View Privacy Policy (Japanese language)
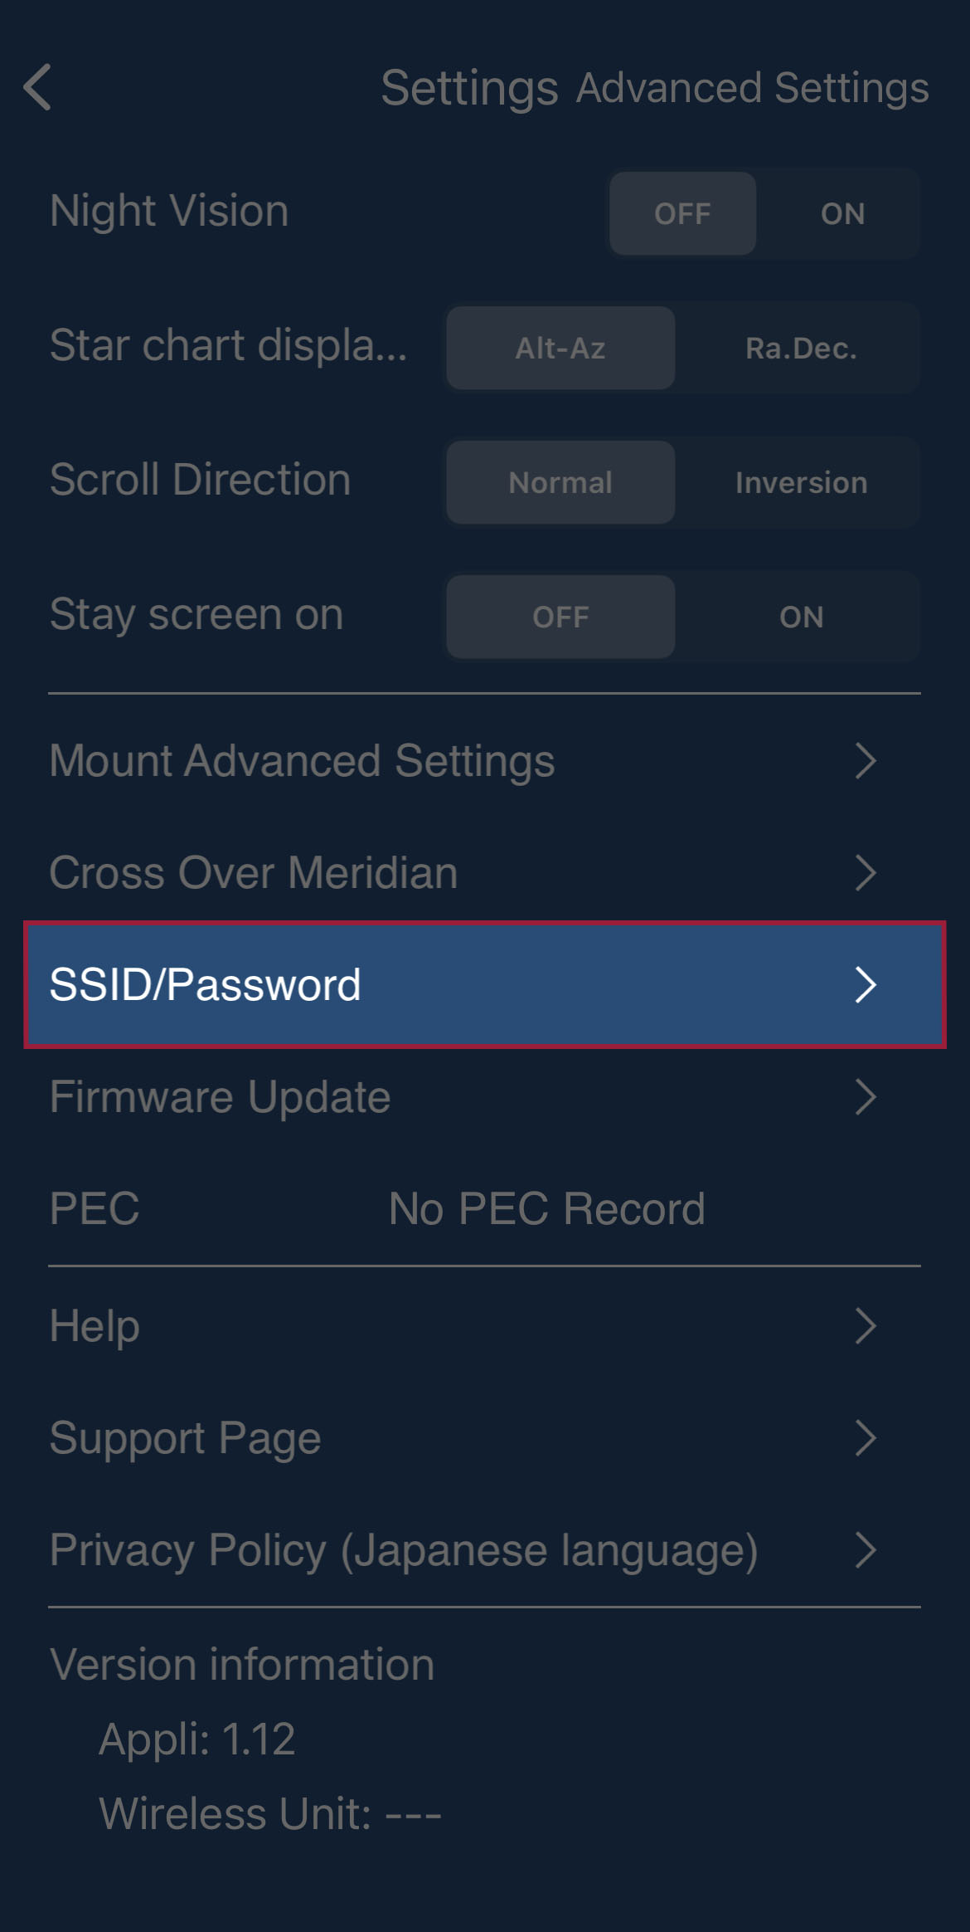 pyautogui.click(x=404, y=1550)
